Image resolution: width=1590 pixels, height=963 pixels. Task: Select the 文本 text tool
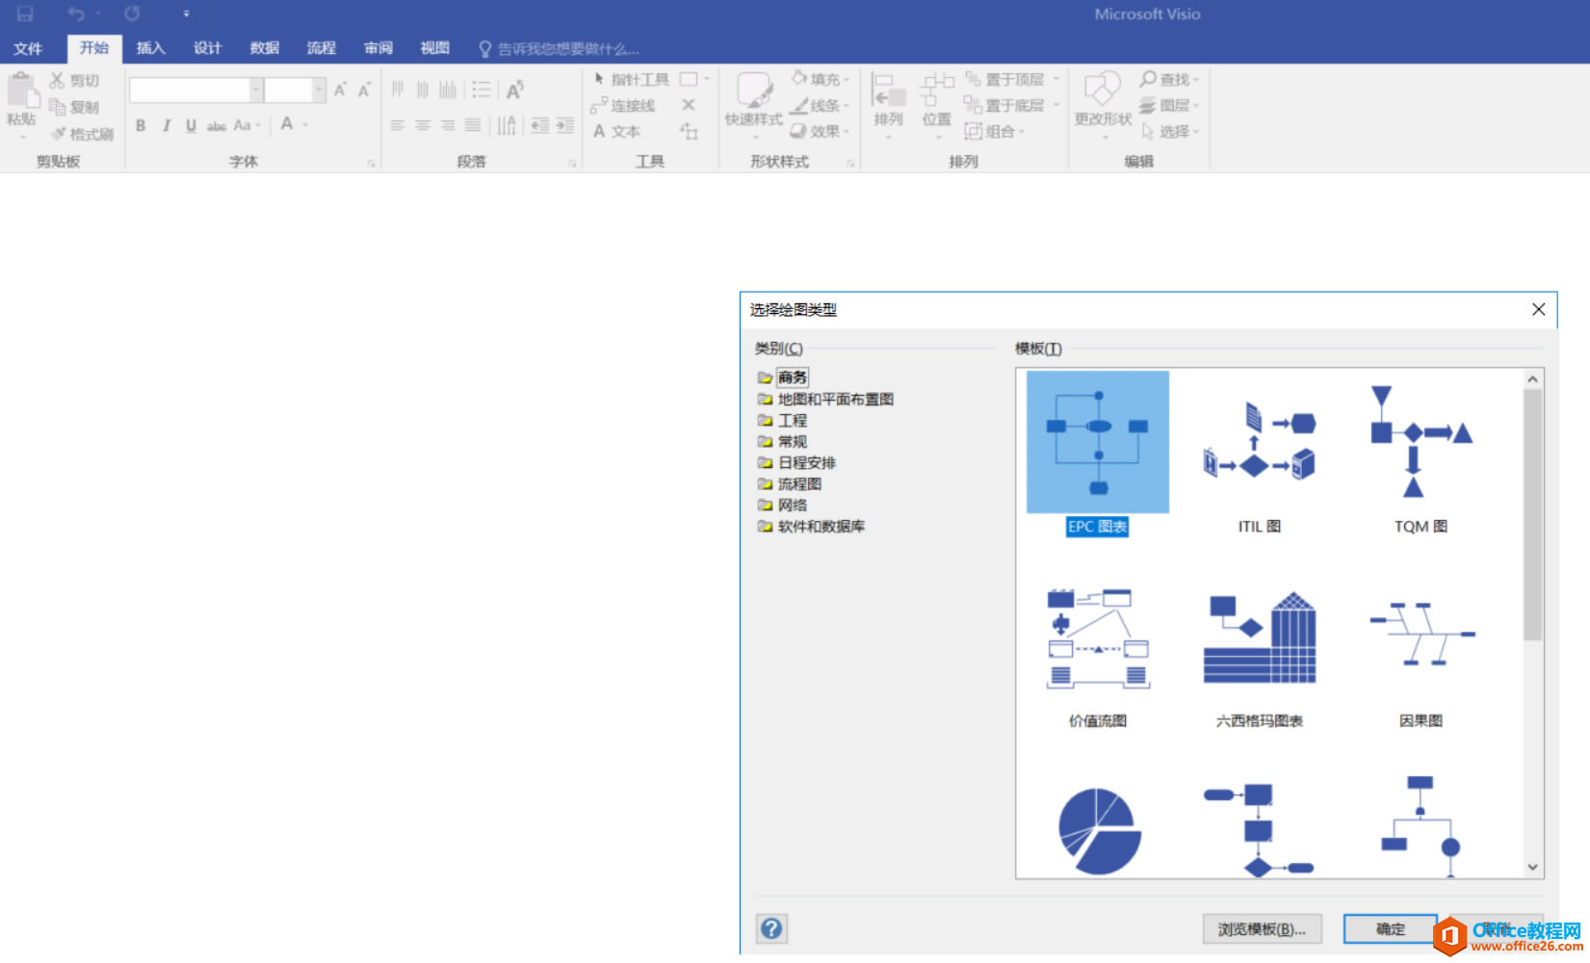tap(621, 132)
